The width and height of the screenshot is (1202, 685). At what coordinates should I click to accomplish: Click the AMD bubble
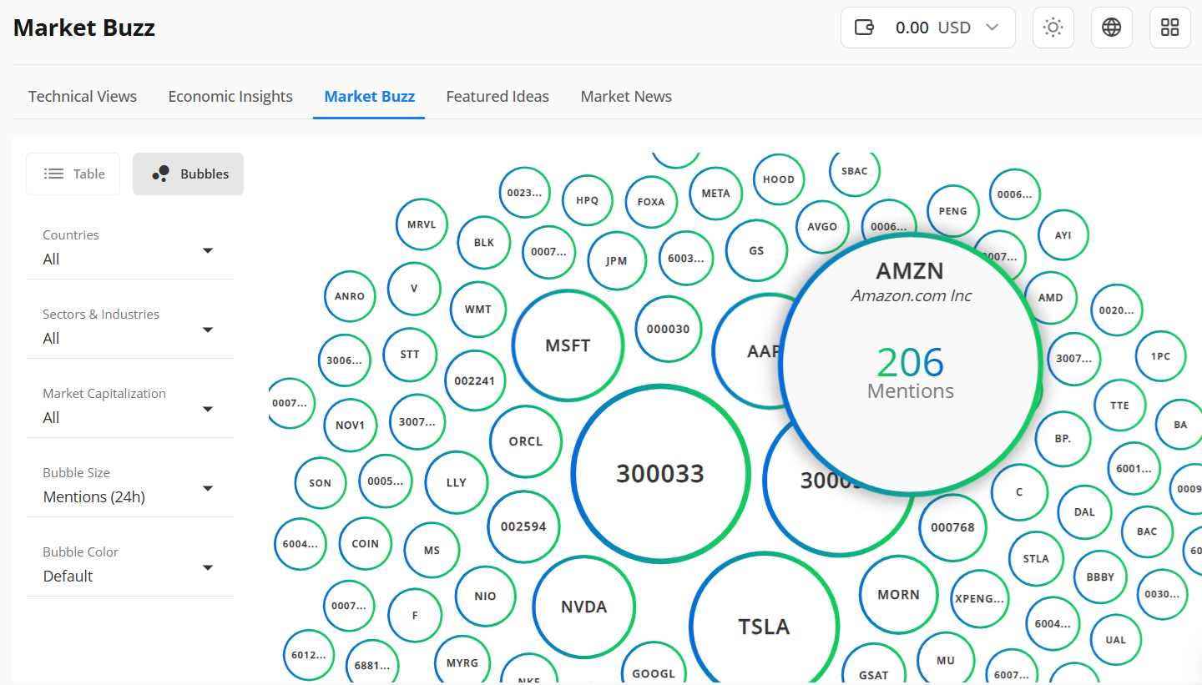point(1050,298)
